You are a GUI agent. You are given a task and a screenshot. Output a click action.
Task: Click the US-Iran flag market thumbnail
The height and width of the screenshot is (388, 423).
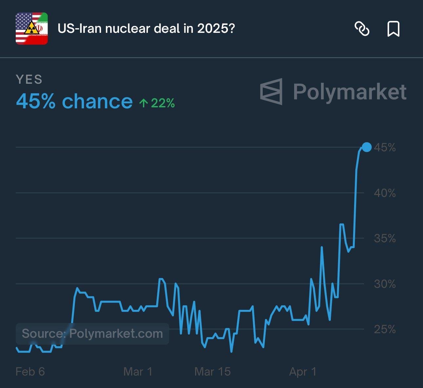click(32, 29)
